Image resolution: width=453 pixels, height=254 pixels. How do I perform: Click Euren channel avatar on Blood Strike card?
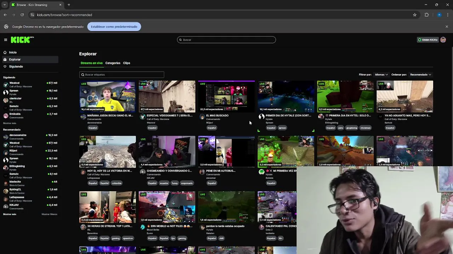click(143, 227)
